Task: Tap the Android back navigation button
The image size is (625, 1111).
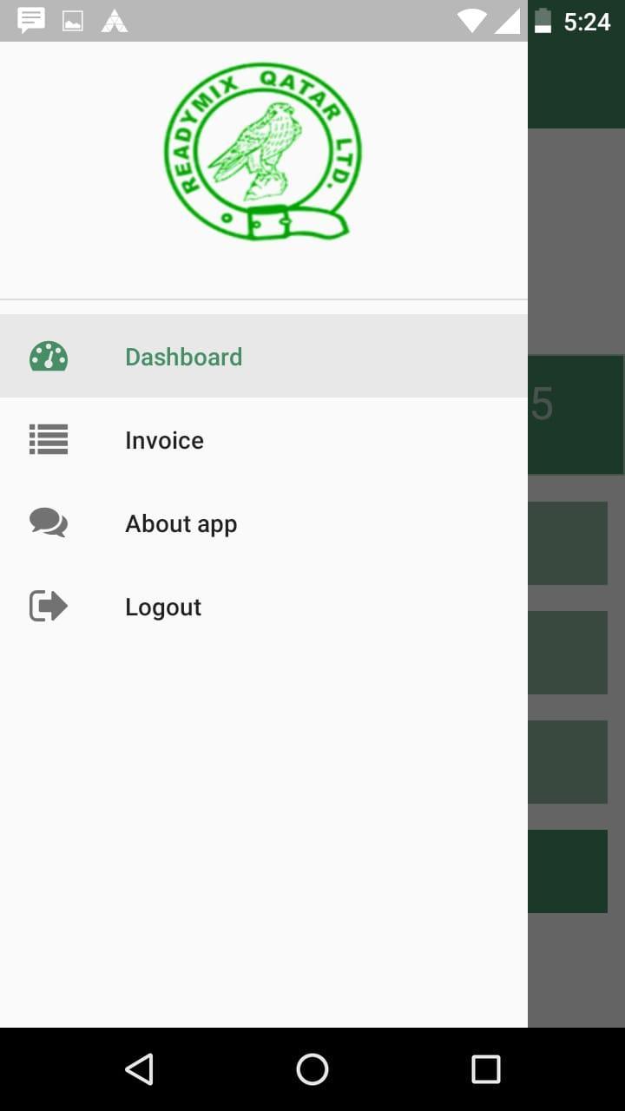Action: [139, 1069]
